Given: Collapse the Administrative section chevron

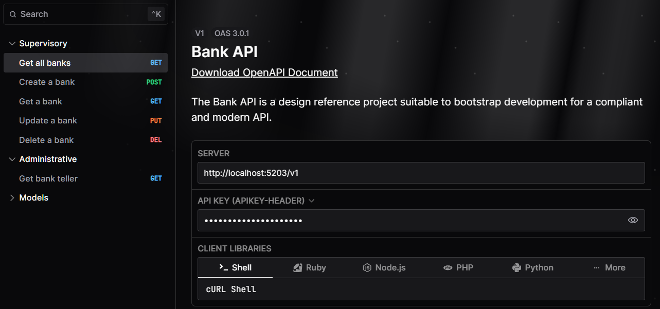Looking at the screenshot, I should [x=12, y=159].
